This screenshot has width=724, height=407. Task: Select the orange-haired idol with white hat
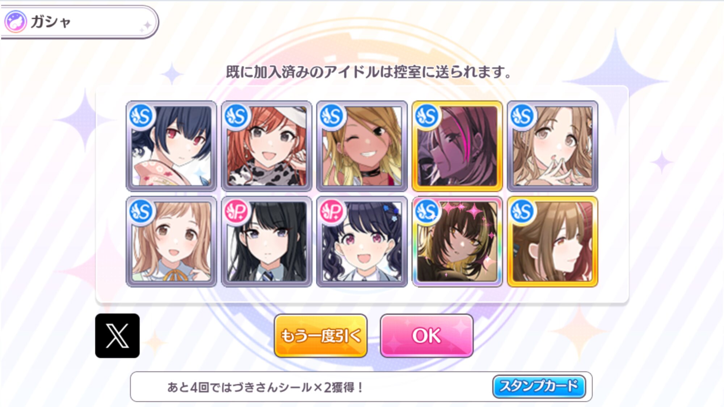pyautogui.click(x=266, y=146)
